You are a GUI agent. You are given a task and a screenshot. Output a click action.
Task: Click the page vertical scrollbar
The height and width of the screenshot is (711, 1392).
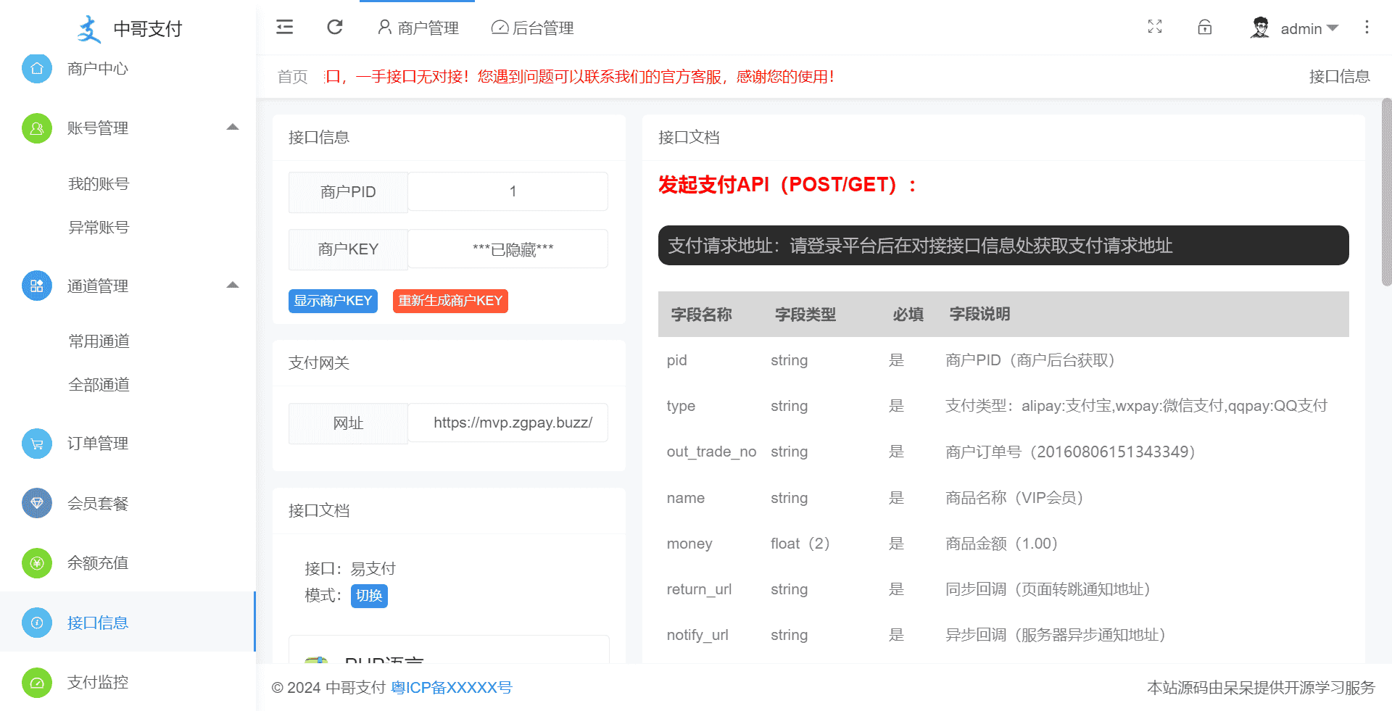click(x=1386, y=193)
